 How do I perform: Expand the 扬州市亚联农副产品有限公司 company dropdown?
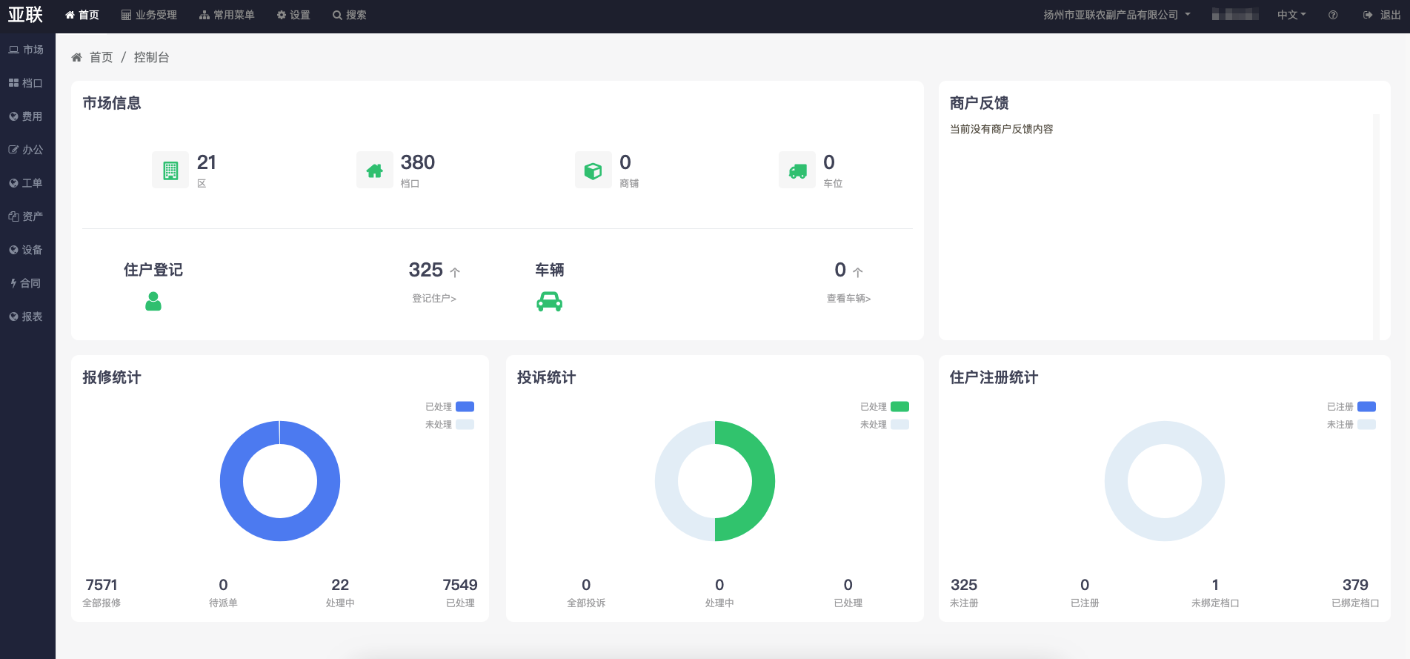point(1117,15)
